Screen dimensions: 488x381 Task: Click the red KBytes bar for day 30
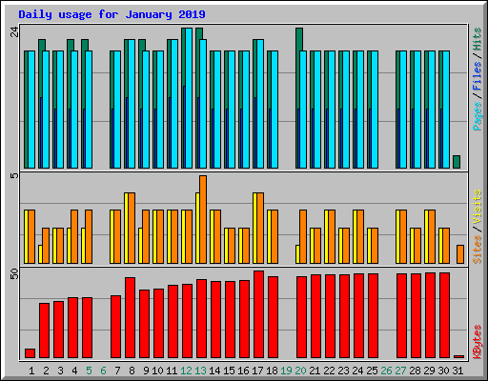click(x=444, y=315)
